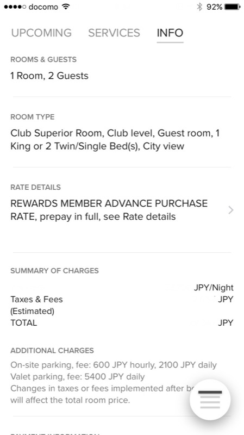The height and width of the screenshot is (435, 244).
Task: Tap the On-site parking fee line
Action: coord(114,365)
